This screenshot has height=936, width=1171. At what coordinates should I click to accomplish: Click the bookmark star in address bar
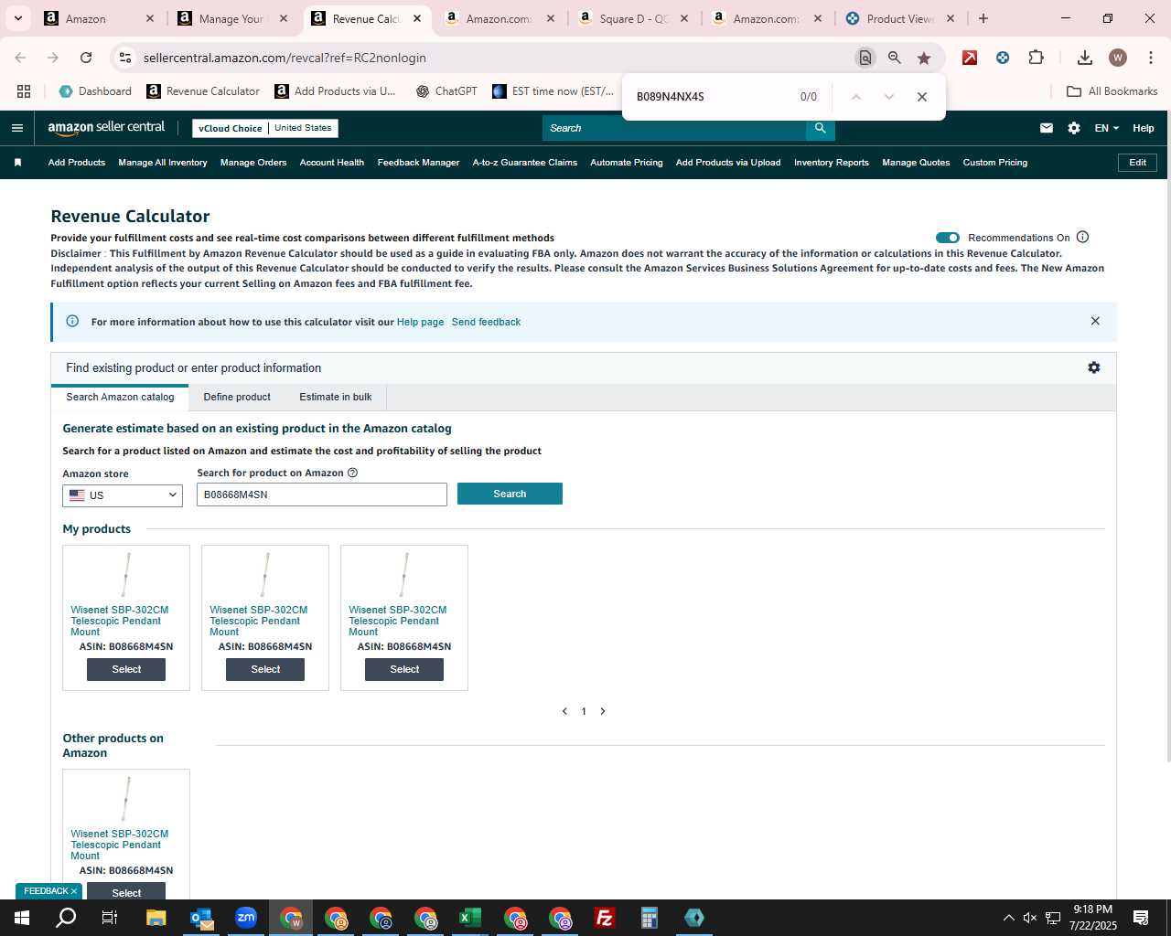pyautogui.click(x=924, y=58)
